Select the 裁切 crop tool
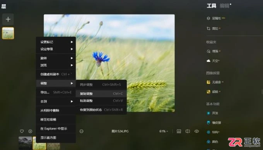This screenshot has width=263, height=150. point(213,28)
